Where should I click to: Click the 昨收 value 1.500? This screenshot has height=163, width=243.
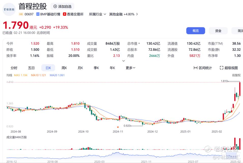(35, 50)
